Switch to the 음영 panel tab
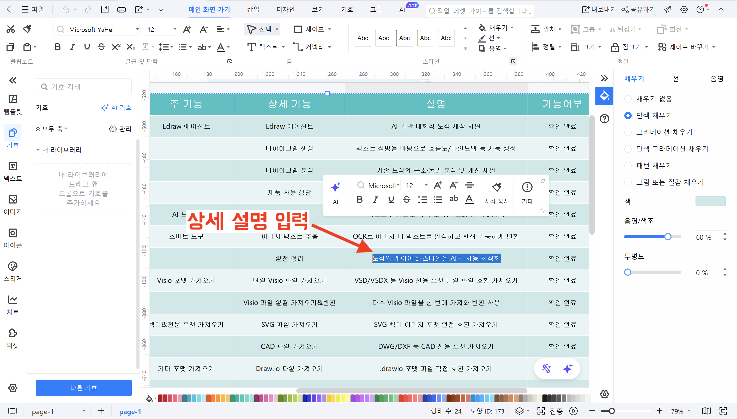Screen dimensions: 737x419 tap(716, 79)
